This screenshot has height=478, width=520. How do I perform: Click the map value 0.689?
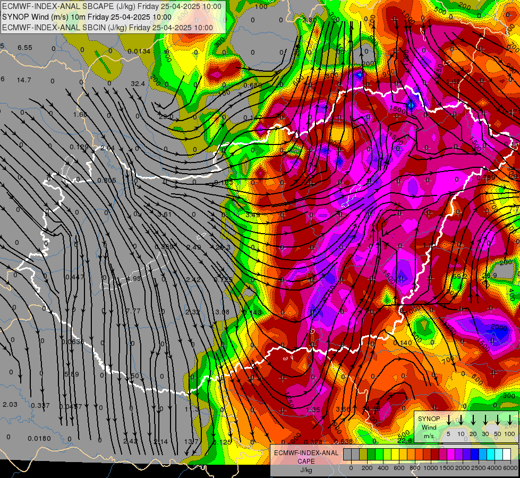click(253, 86)
